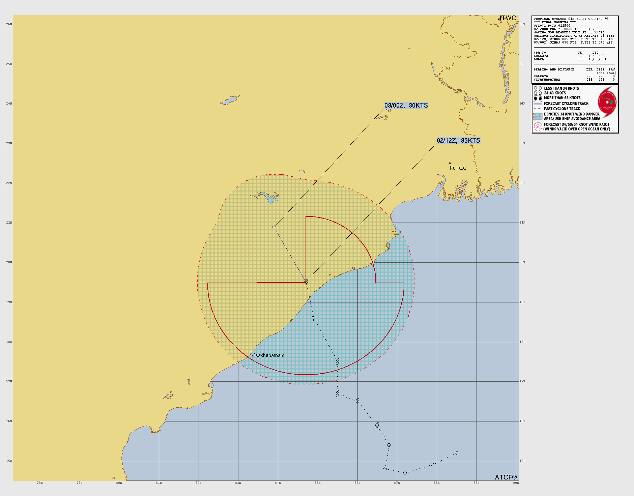
Task: Click the past track symbol near 18.6N 85E
Action: (x=314, y=318)
